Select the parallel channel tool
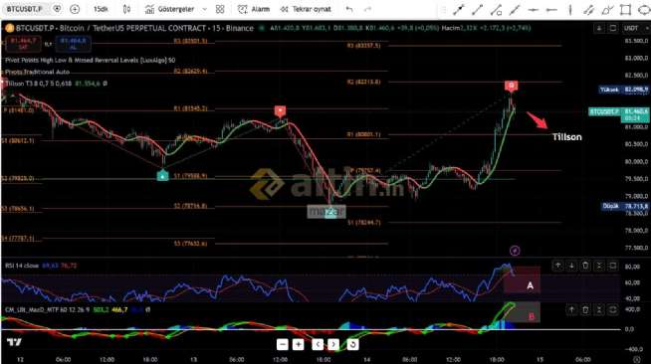The image size is (651, 364). point(588,10)
